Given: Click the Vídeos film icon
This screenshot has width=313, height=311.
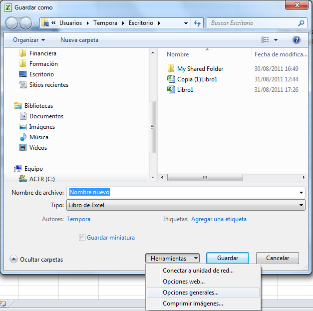Looking at the screenshot, I should click(23, 148).
